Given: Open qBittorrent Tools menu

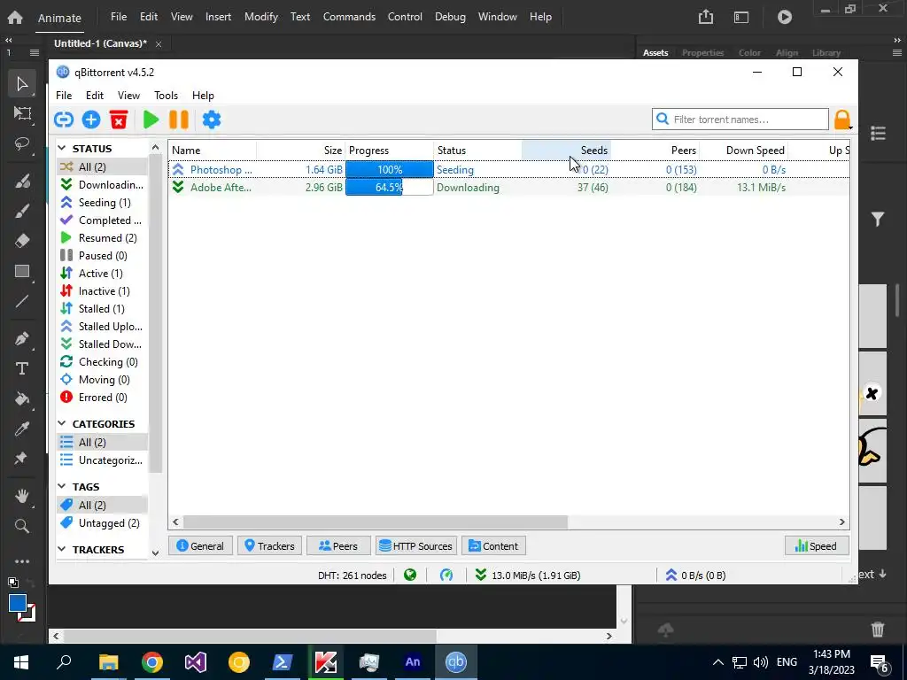Looking at the screenshot, I should click(166, 96).
